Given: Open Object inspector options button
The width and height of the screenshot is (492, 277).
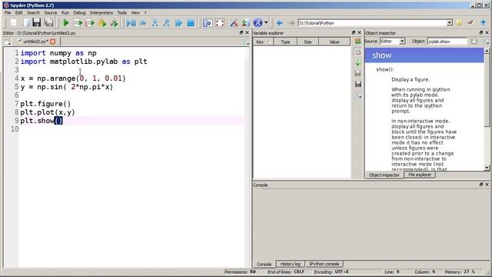Looking at the screenshot, I should [x=486, y=42].
